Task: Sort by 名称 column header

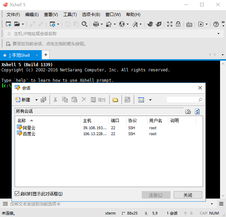Action: tap(48, 121)
